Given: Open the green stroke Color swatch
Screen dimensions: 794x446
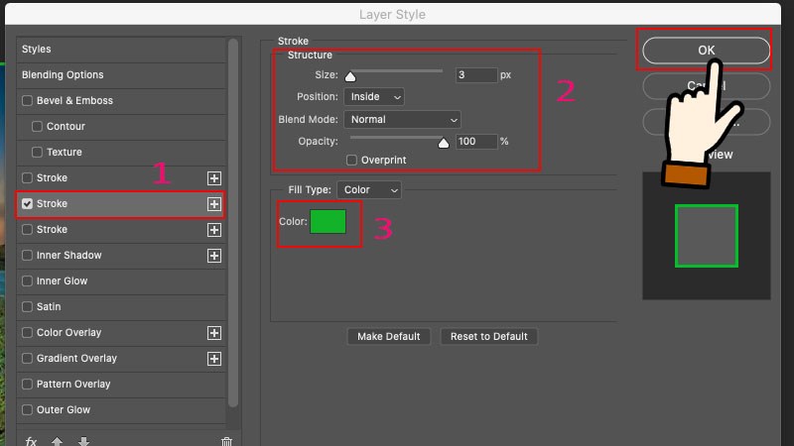Looking at the screenshot, I should coord(328,221).
